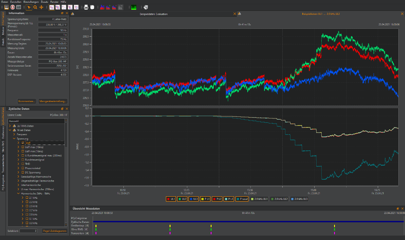Click the green screen toolbar icon
The image size is (405, 240).
pos(134,7)
